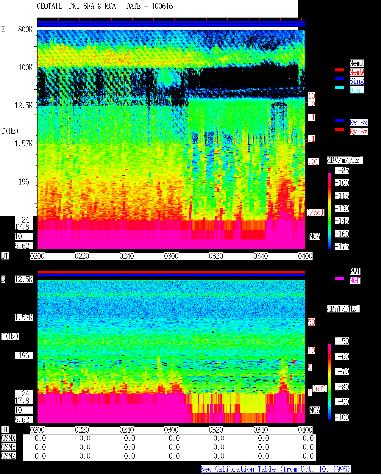Click 0400 on the E panel time axis
Screen dimensions: 381x474
click(305, 256)
